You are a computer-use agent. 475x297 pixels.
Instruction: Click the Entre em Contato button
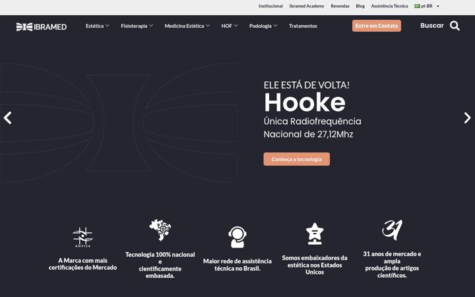377,26
